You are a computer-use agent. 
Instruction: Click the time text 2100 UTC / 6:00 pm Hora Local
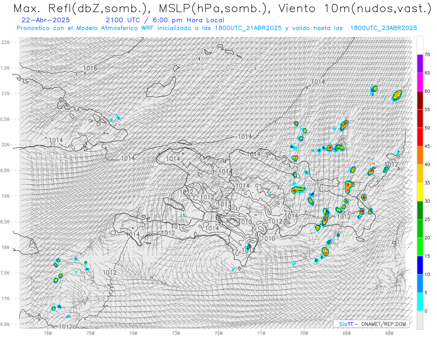(165, 20)
